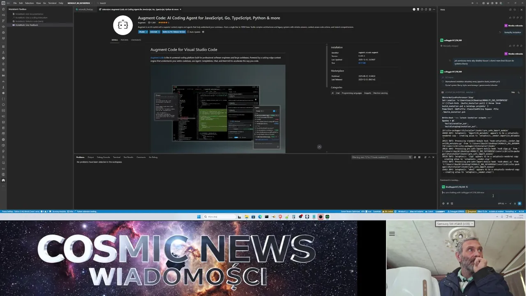
Task: Toggle secondary sidebar layout icon
Action: pyautogui.click(x=493, y=3)
